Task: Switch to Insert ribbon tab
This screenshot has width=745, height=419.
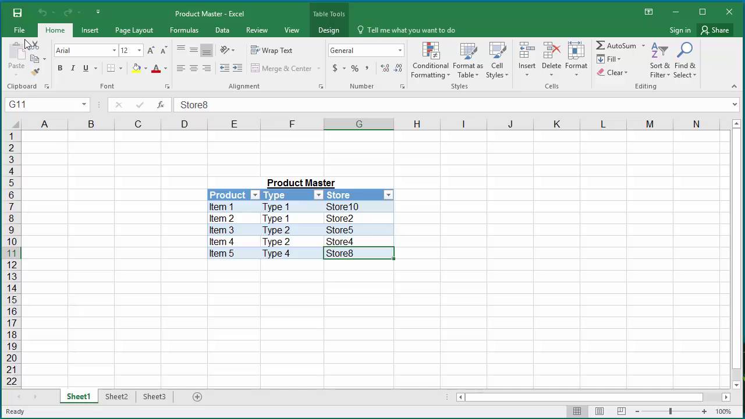Action: click(x=90, y=30)
